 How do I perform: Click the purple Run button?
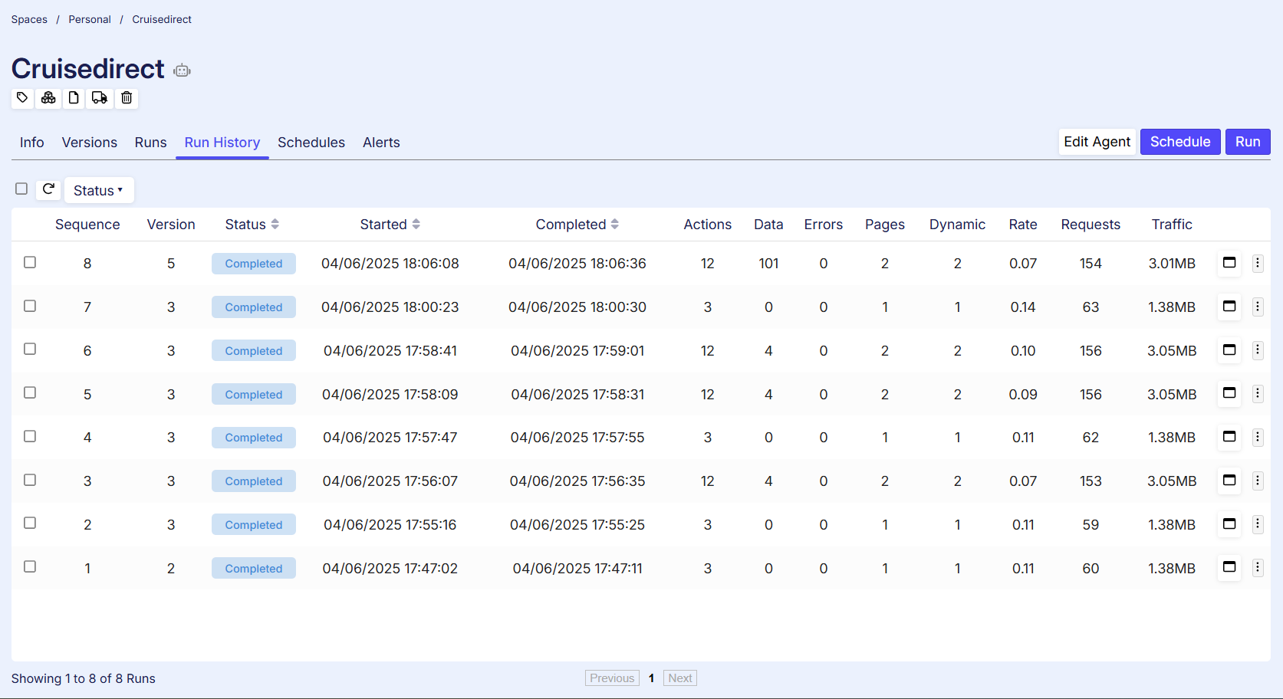coord(1247,142)
